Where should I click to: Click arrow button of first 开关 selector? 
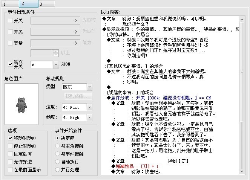tap(76, 20)
